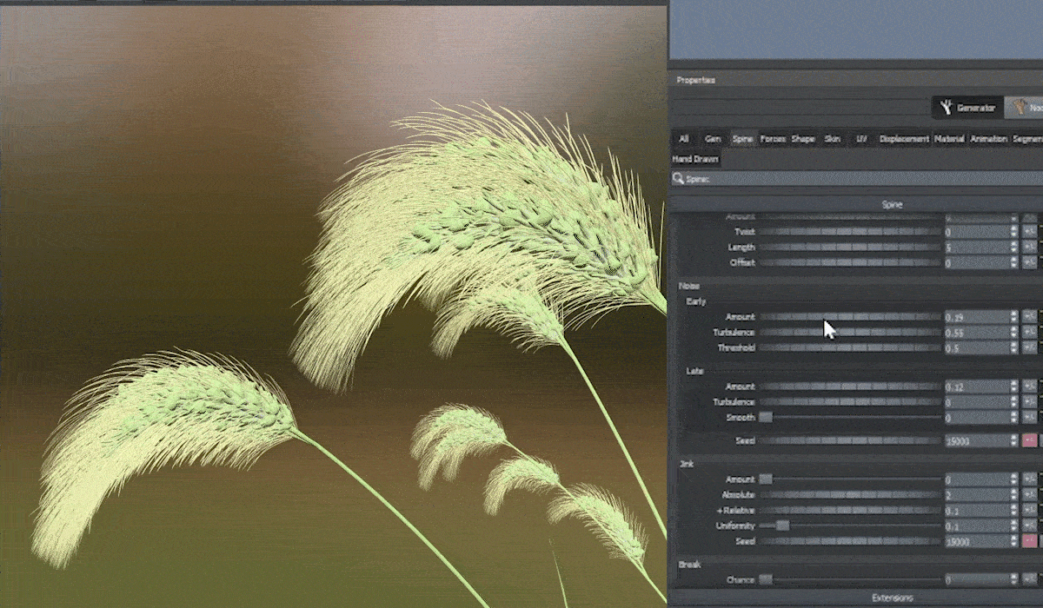Click the variance button next to Jink Absolute

pyautogui.click(x=1029, y=495)
